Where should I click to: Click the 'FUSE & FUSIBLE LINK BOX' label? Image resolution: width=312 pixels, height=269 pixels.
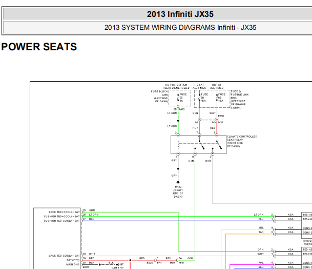point(240,100)
